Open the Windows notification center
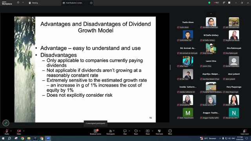This screenshot has width=251, height=141. [x=247, y=138]
